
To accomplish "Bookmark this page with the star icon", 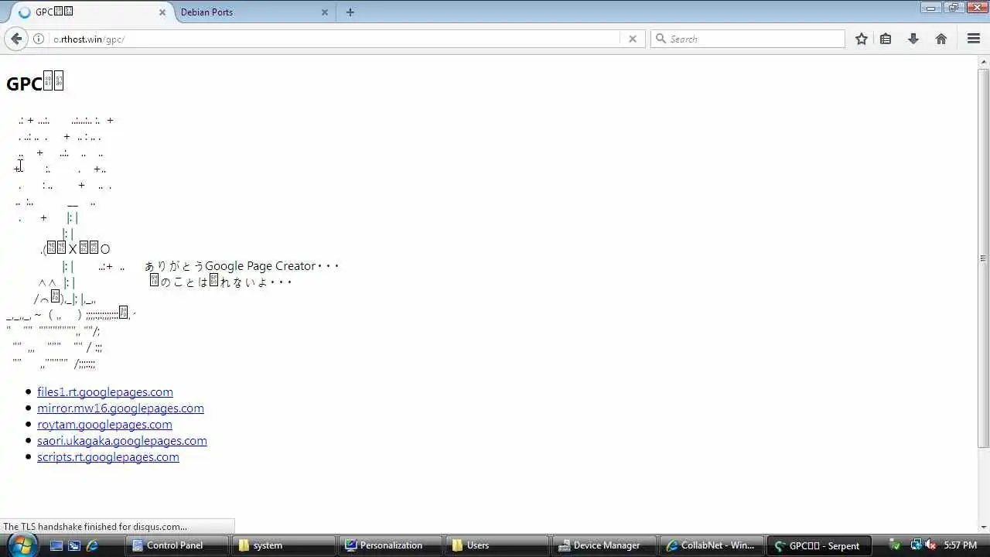I will [x=862, y=39].
